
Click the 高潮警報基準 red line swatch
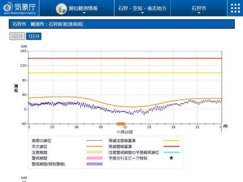171,146
